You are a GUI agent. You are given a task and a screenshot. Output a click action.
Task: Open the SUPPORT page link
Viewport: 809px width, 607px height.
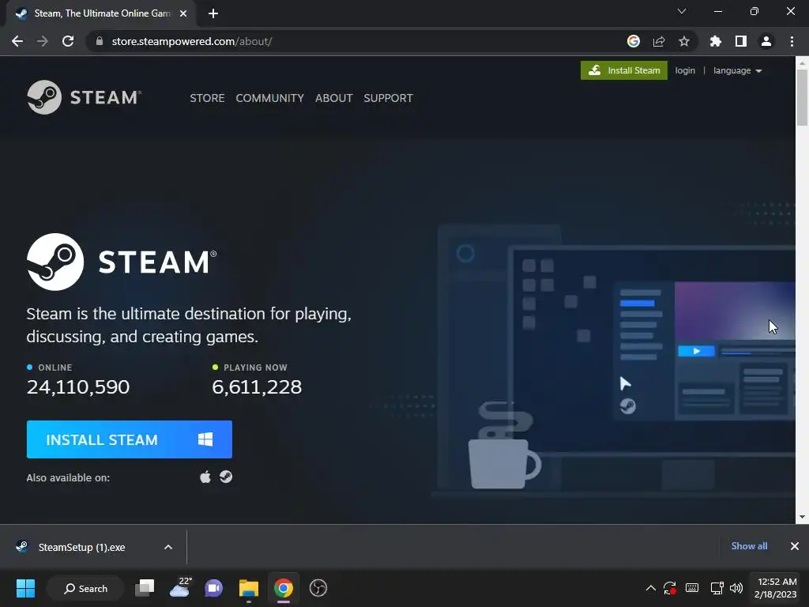pyautogui.click(x=388, y=98)
